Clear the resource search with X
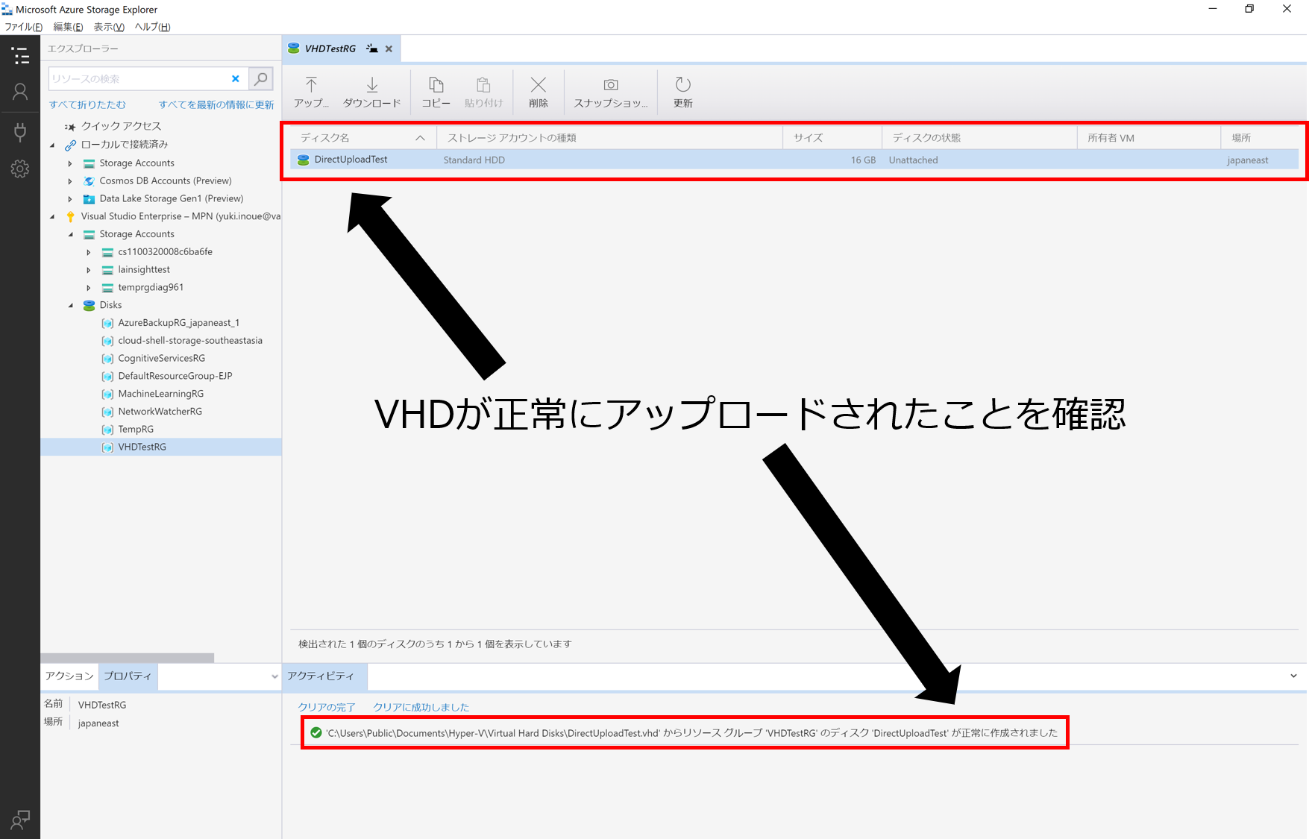 [x=236, y=78]
